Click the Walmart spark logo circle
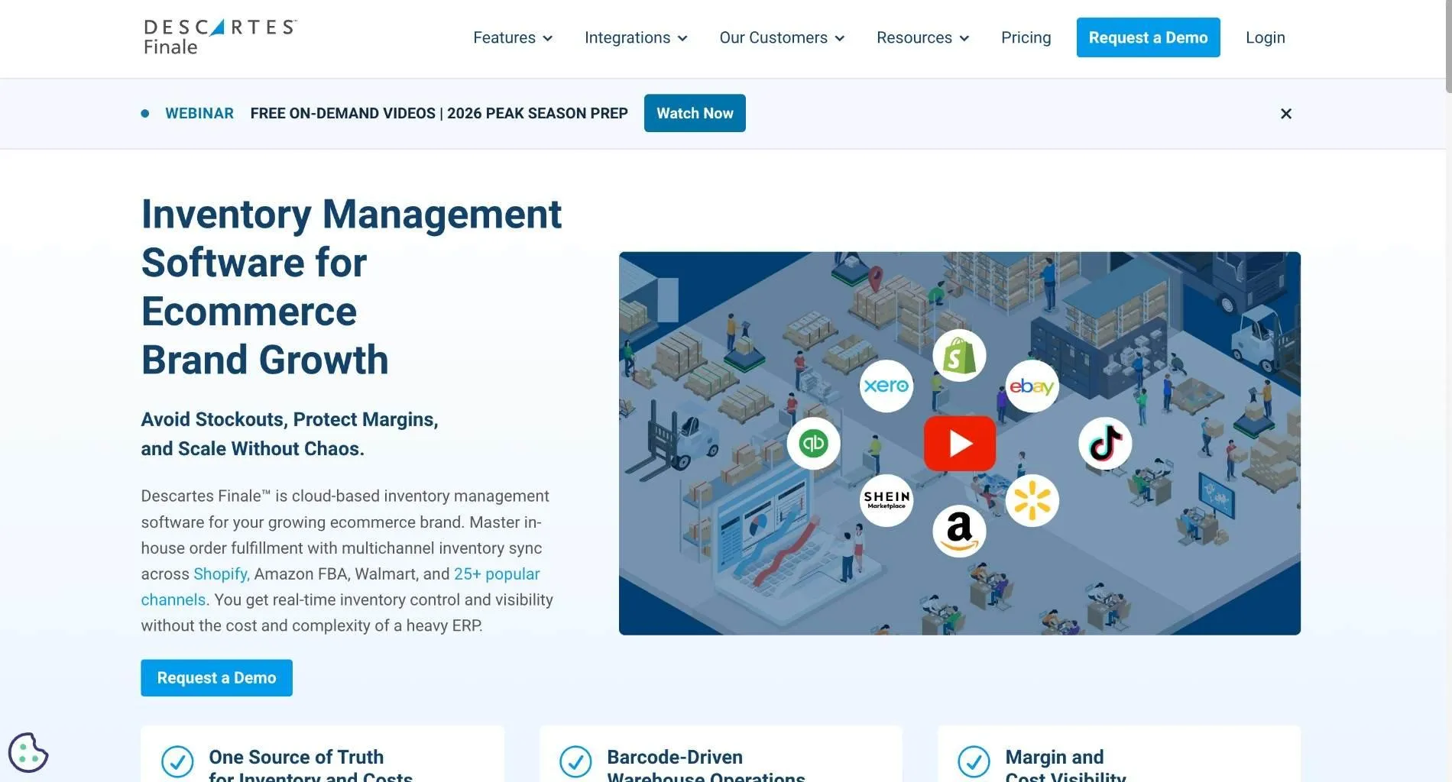The height and width of the screenshot is (782, 1452). point(1032,501)
